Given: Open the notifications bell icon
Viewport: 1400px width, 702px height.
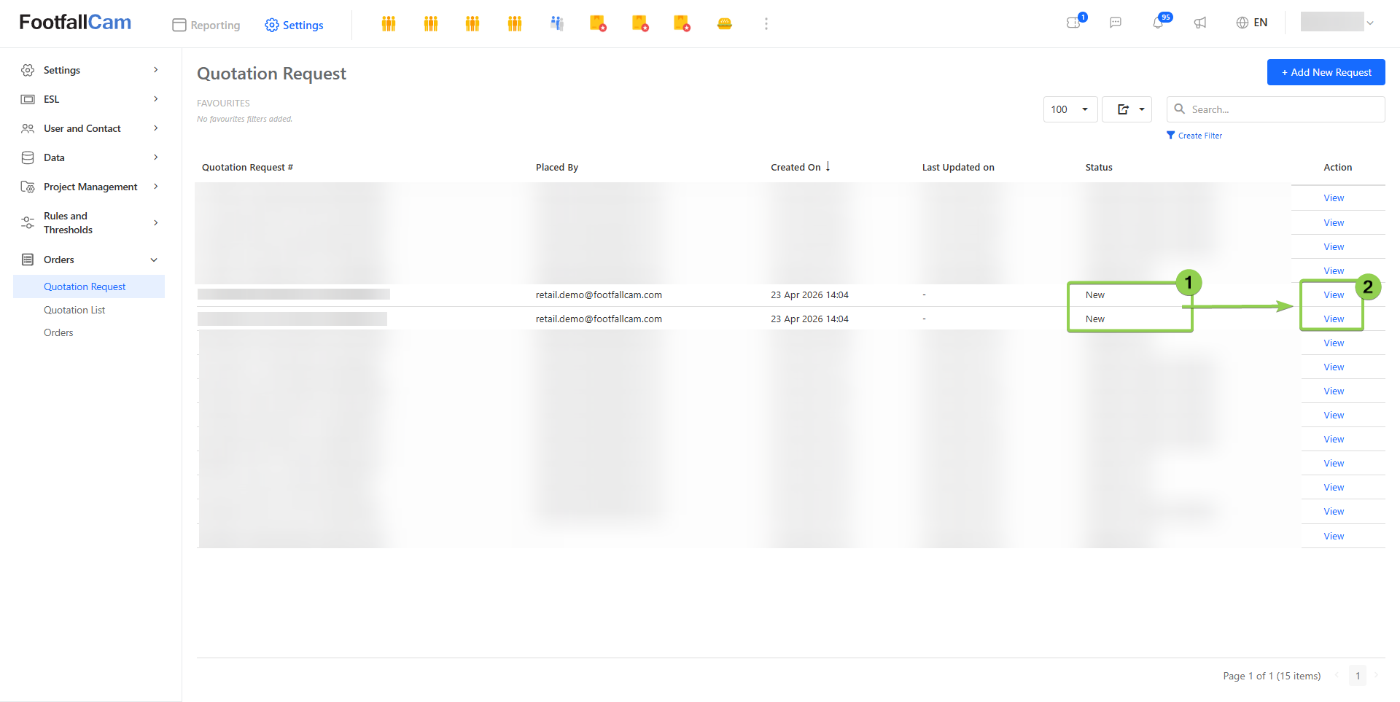Looking at the screenshot, I should tap(1158, 23).
